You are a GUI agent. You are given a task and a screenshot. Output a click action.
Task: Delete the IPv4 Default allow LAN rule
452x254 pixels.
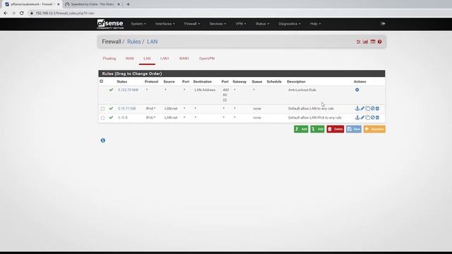pos(377,109)
